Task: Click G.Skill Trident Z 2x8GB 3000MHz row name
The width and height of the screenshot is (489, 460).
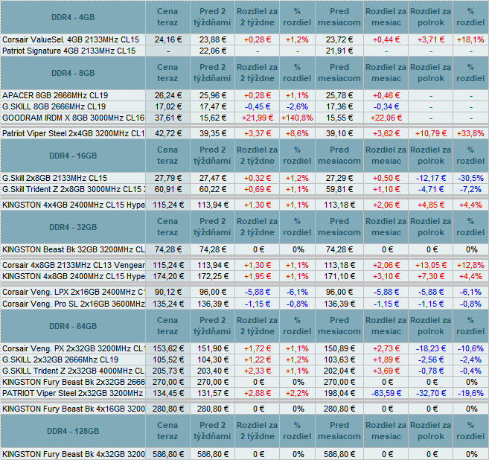Action: [x=73, y=189]
